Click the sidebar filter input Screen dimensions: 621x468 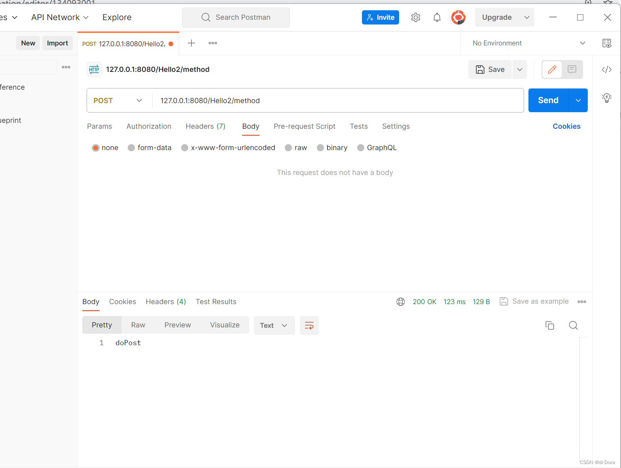click(28, 67)
